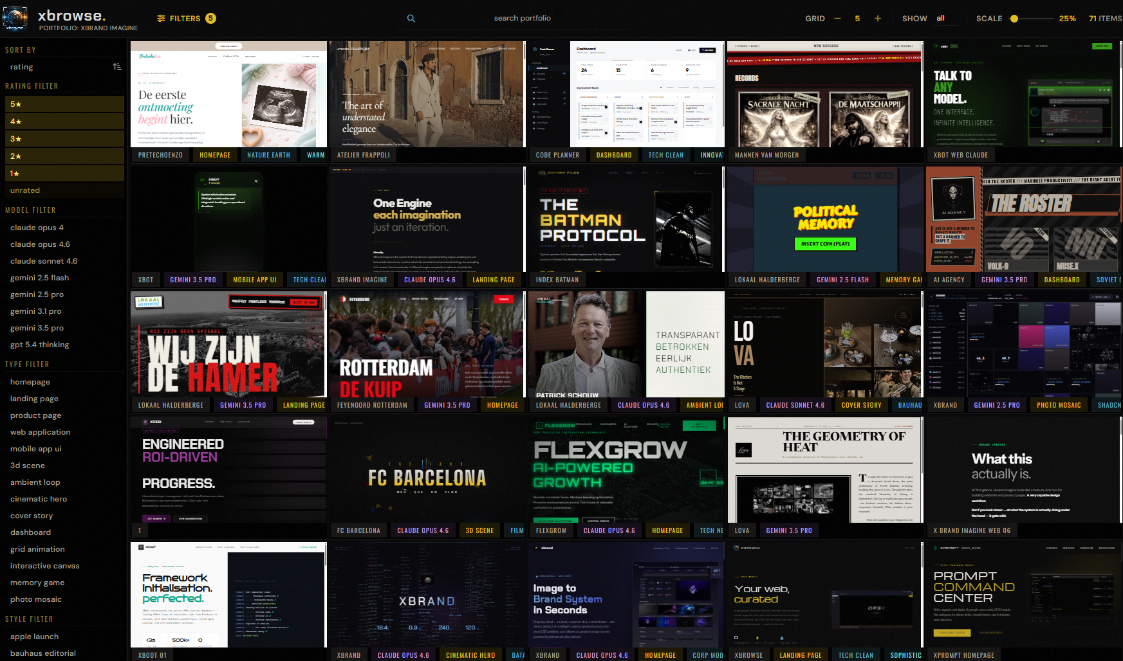Click the 3D SCENE tag
The image size is (1123, 661).
(x=479, y=530)
